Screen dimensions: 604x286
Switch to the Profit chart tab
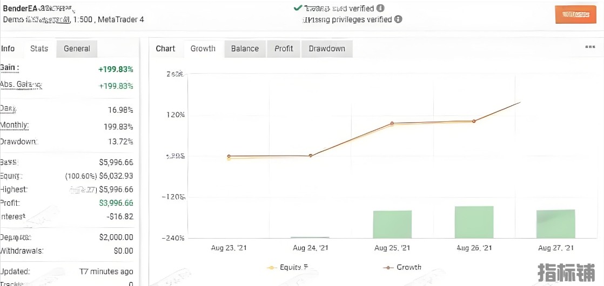(x=284, y=48)
